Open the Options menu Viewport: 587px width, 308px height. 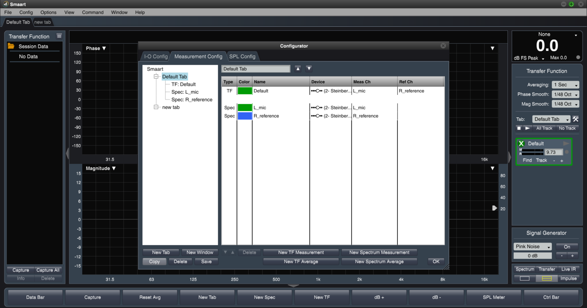click(x=48, y=12)
